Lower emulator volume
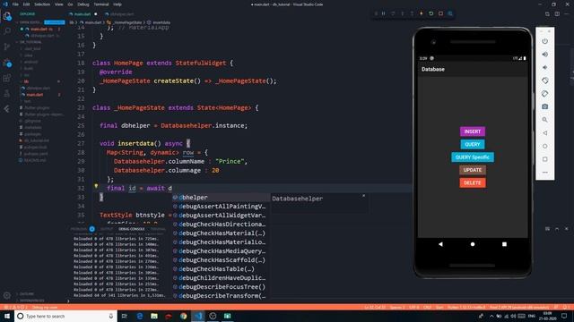Screen dimensions: 574x322 [545, 68]
